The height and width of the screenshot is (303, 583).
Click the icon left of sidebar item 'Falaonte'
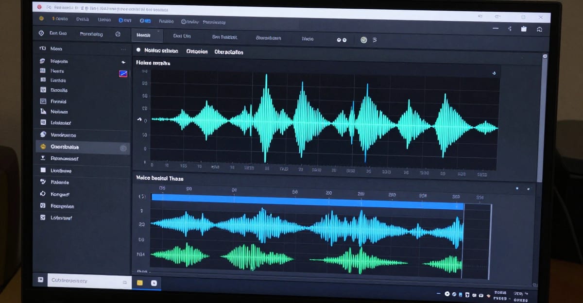[42, 182]
